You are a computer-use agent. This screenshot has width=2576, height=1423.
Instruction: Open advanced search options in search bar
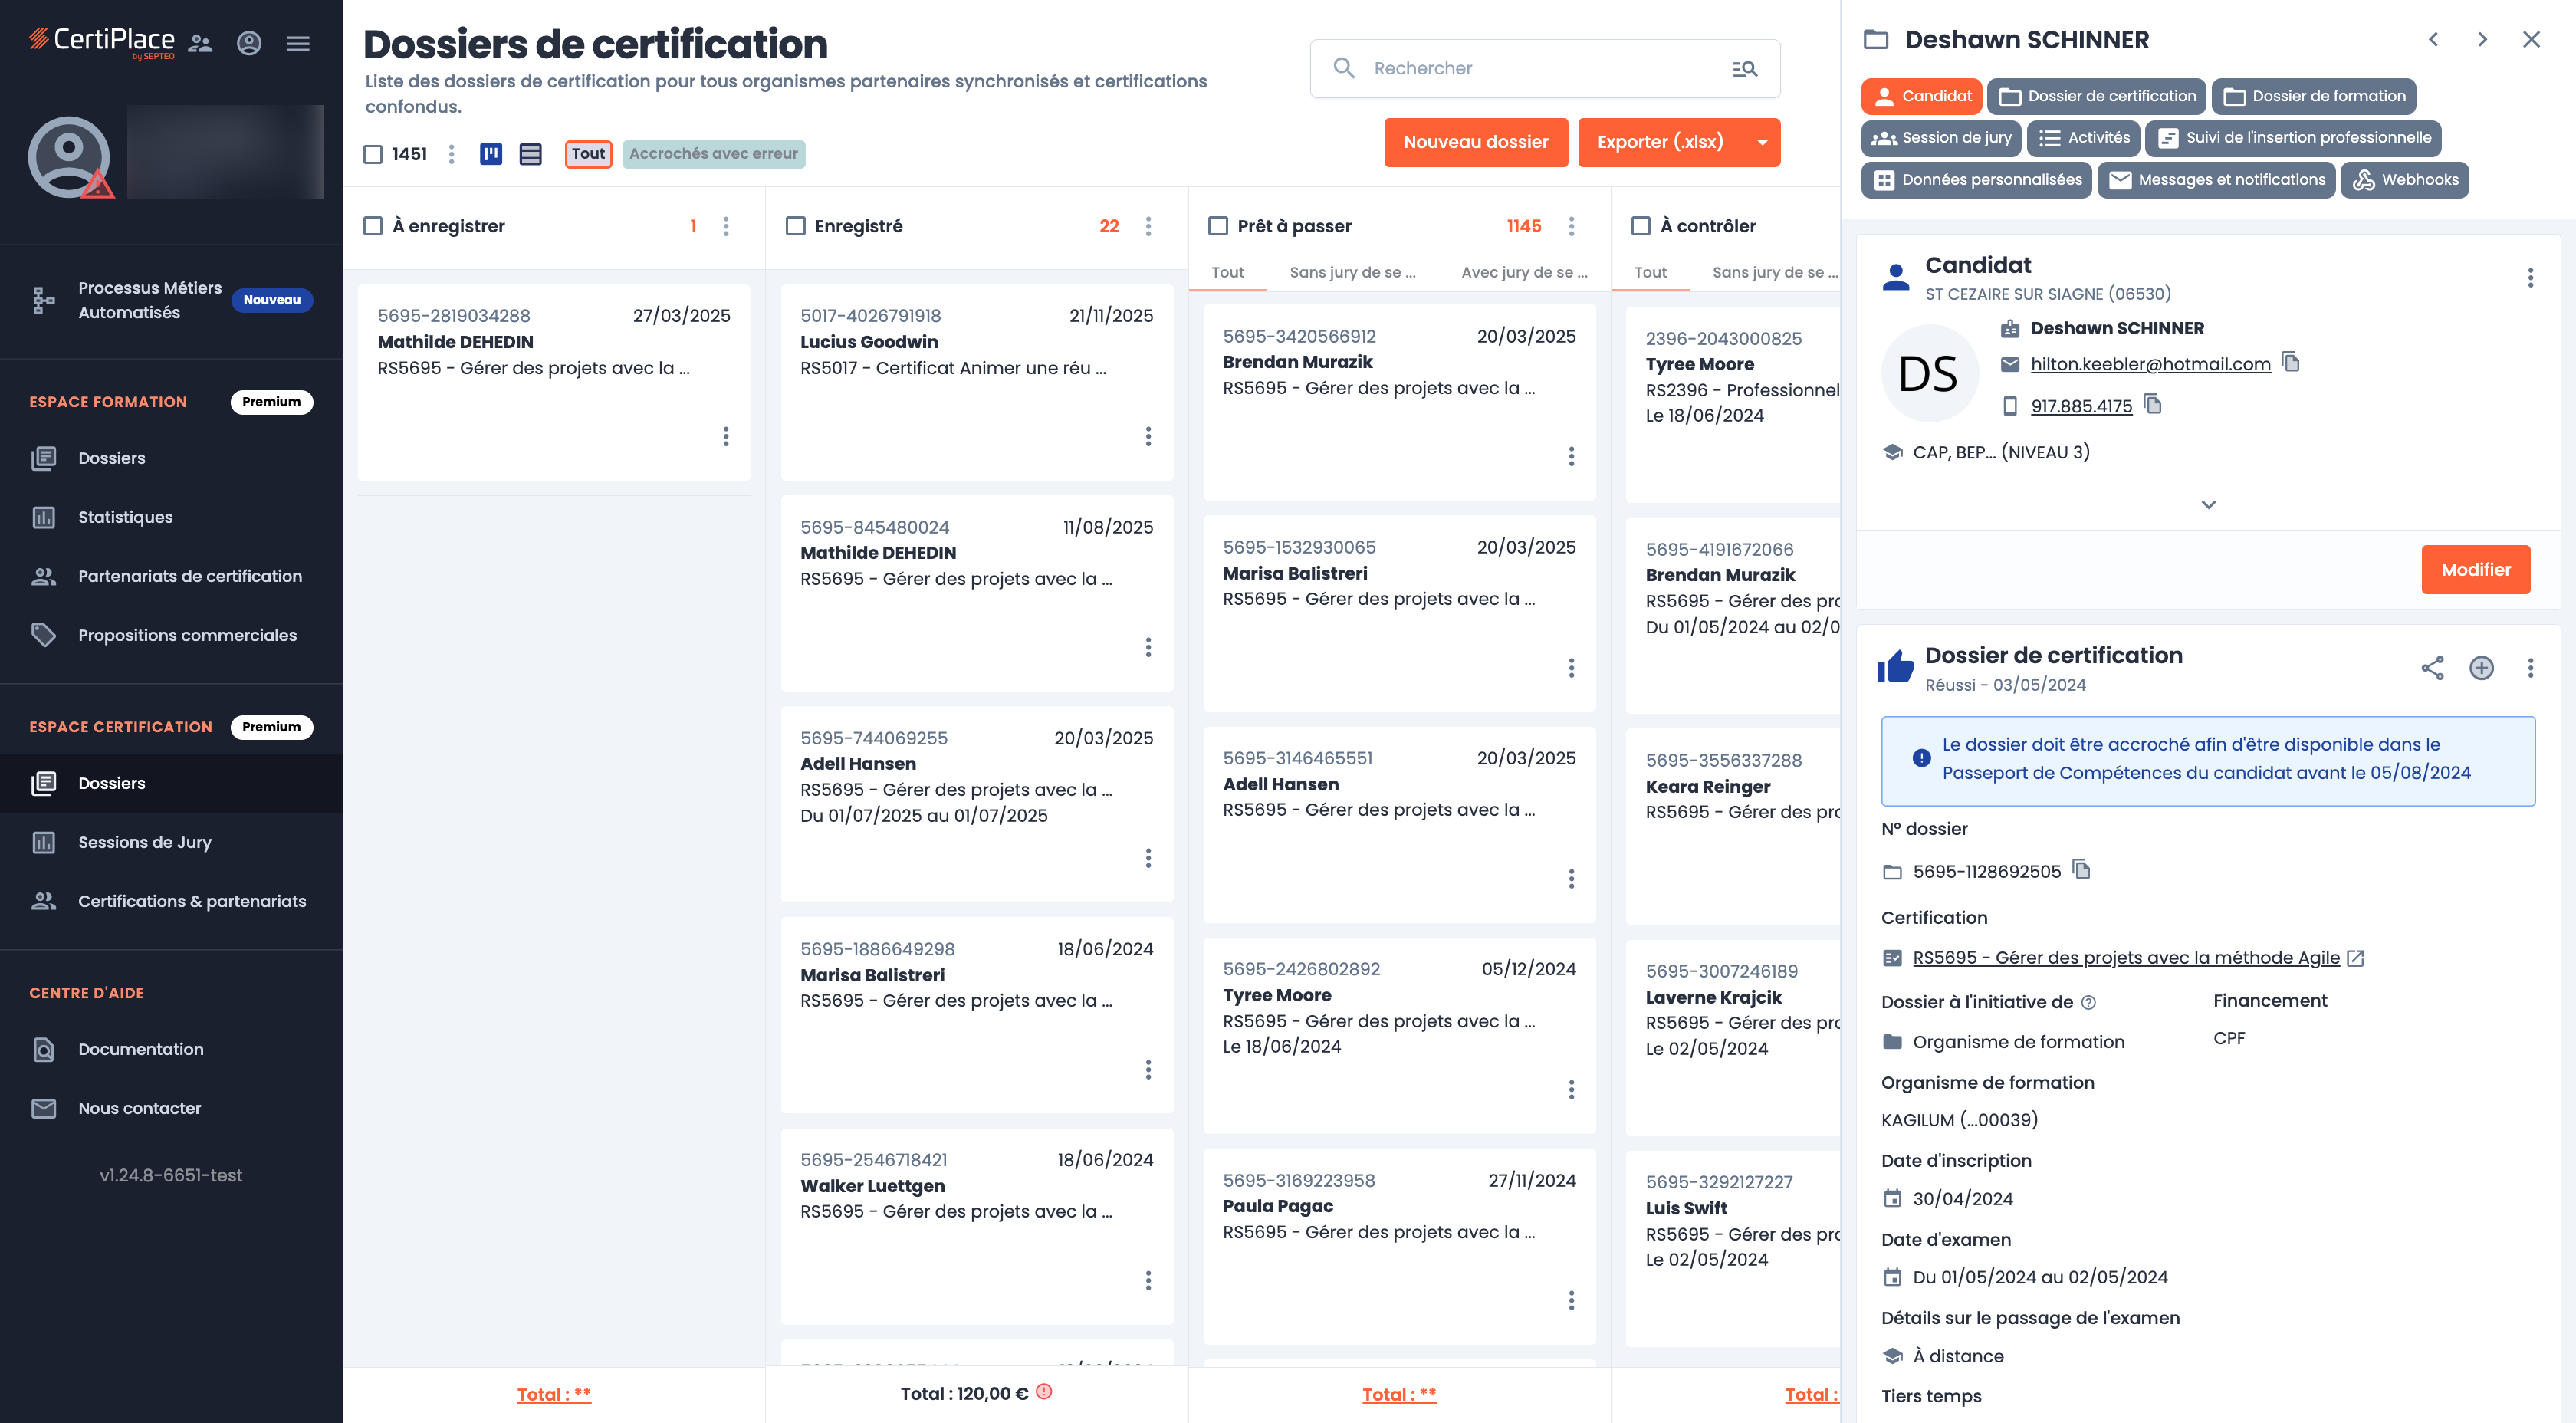click(x=1744, y=68)
